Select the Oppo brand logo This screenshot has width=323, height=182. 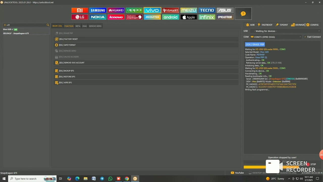click(x=134, y=10)
